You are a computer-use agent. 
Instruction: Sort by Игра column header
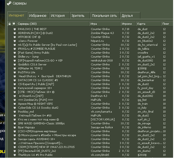(x=105, y=24)
